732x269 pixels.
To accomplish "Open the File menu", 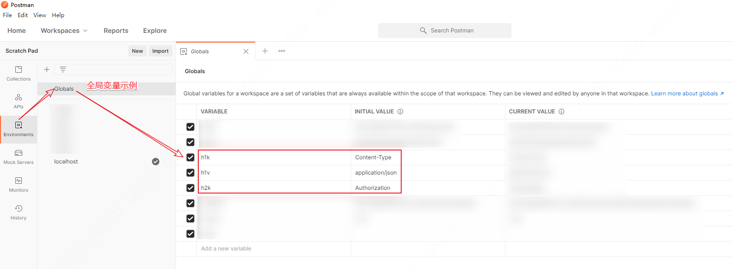I will (x=7, y=15).
